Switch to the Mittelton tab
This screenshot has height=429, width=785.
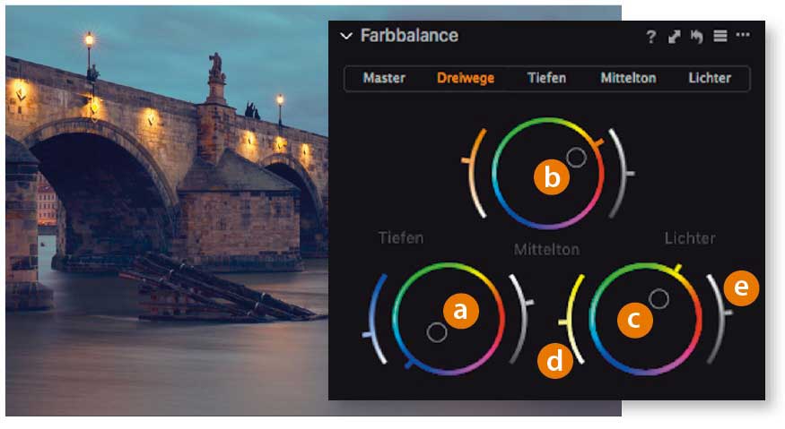point(628,78)
